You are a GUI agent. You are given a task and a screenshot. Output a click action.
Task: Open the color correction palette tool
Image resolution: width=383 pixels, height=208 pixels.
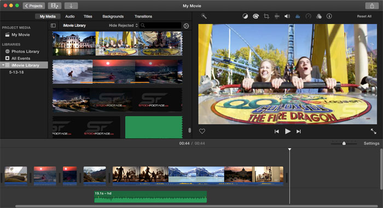tap(256, 16)
